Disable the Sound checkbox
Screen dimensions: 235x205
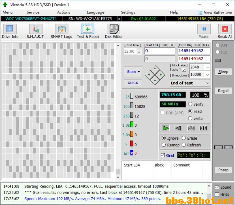pos(217,187)
